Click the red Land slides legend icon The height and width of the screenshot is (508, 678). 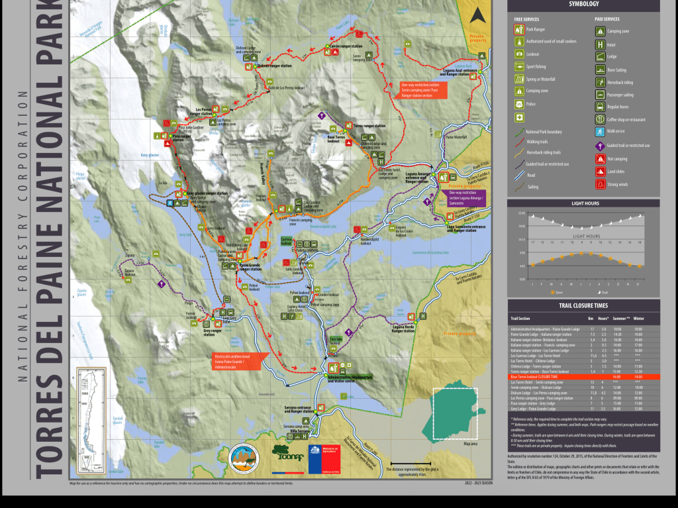tap(600, 171)
